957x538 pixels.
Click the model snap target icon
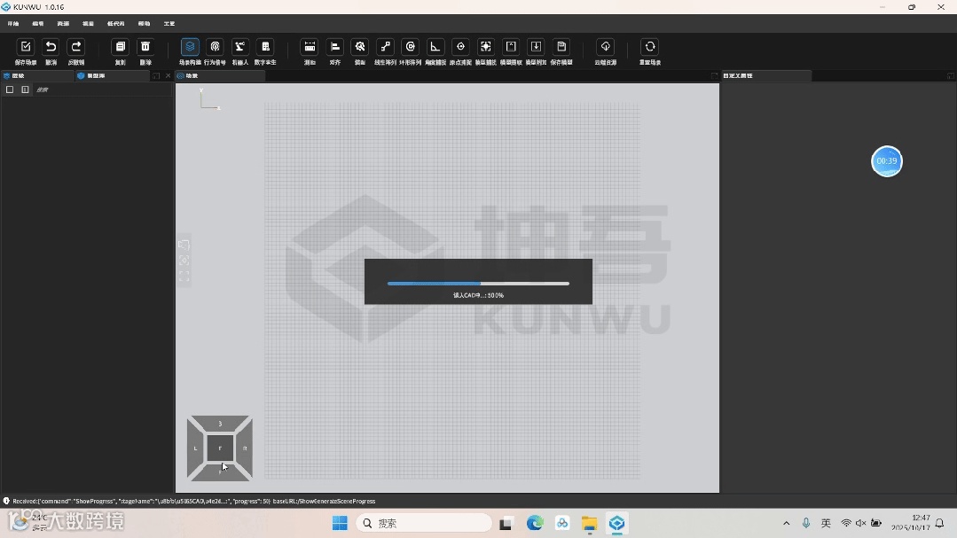(x=486, y=47)
